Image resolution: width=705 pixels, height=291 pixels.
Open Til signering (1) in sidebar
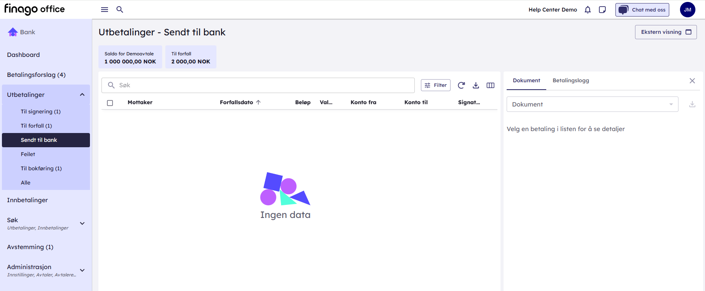pos(41,111)
